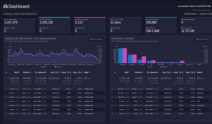Go to first page of Operating Systems table

[x=113, y=121]
